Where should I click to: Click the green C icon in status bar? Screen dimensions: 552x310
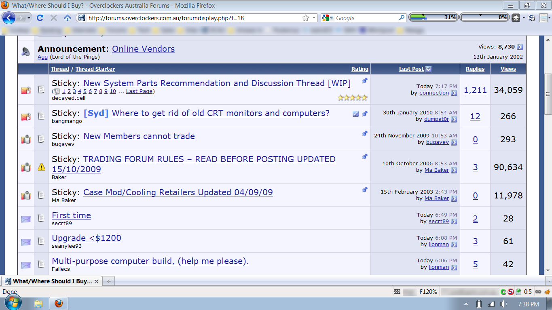[x=503, y=292]
